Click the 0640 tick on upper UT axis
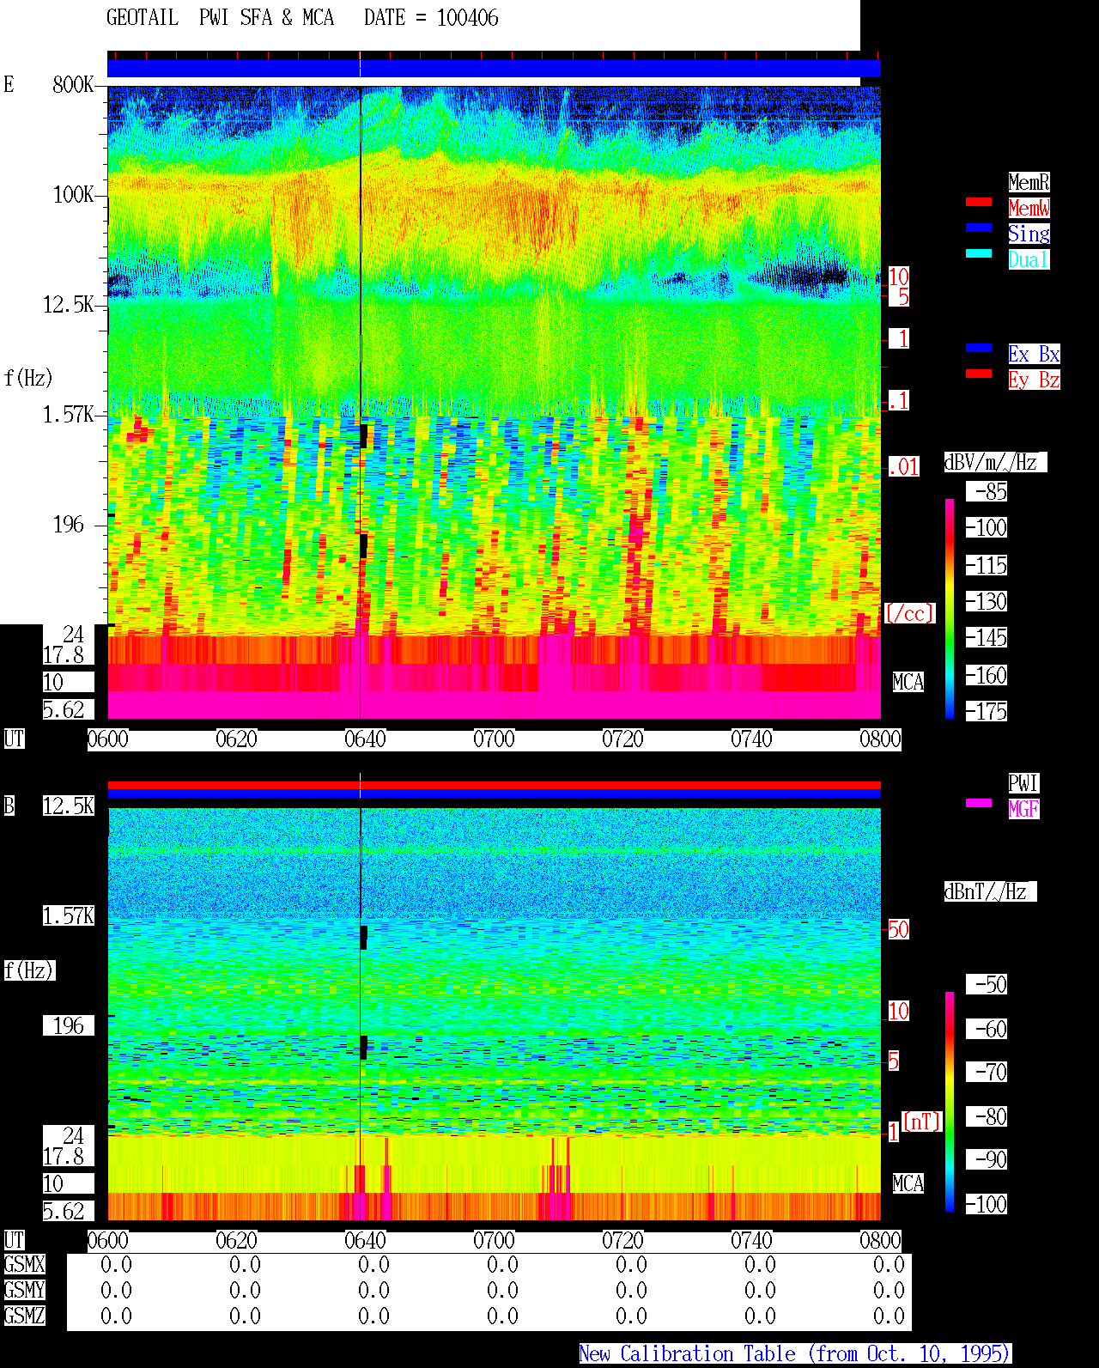 [365, 739]
